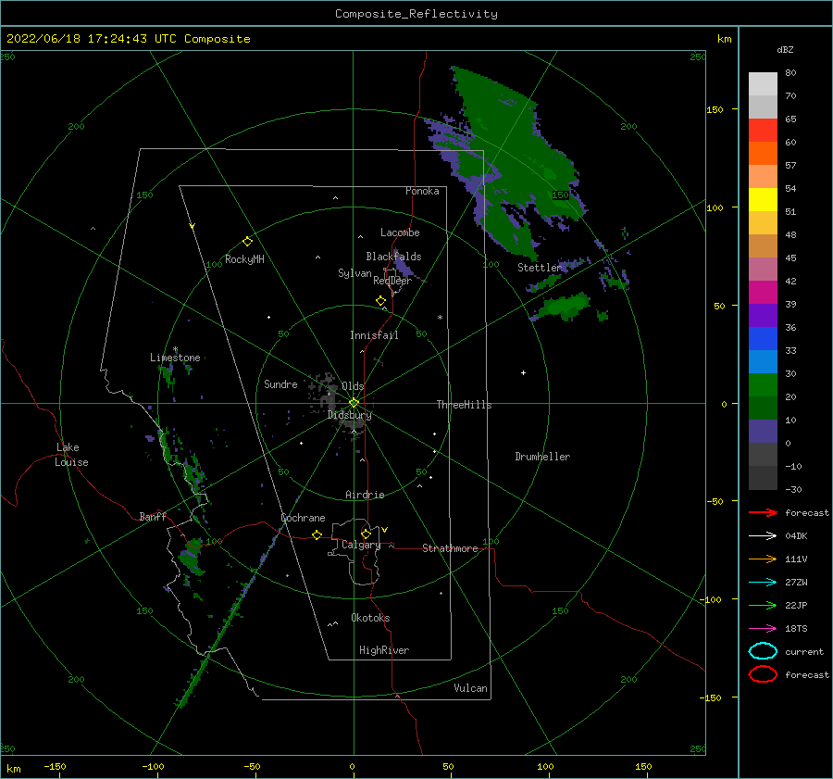The image size is (833, 779).
Task: Click the asterisk marker above Limestone
Action: point(175,349)
